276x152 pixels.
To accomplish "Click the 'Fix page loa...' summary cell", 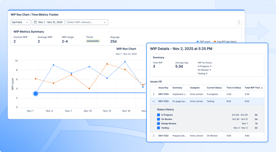I will pos(179,101).
